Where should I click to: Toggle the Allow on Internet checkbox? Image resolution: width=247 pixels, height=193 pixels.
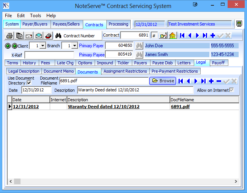(231, 90)
